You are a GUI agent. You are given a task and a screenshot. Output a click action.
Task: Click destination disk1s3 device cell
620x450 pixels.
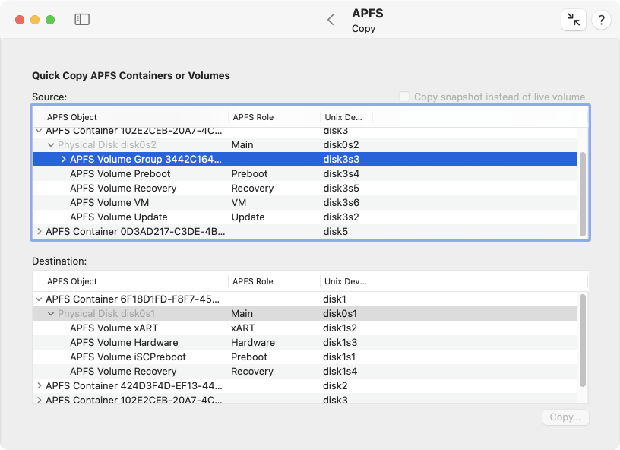[340, 343]
